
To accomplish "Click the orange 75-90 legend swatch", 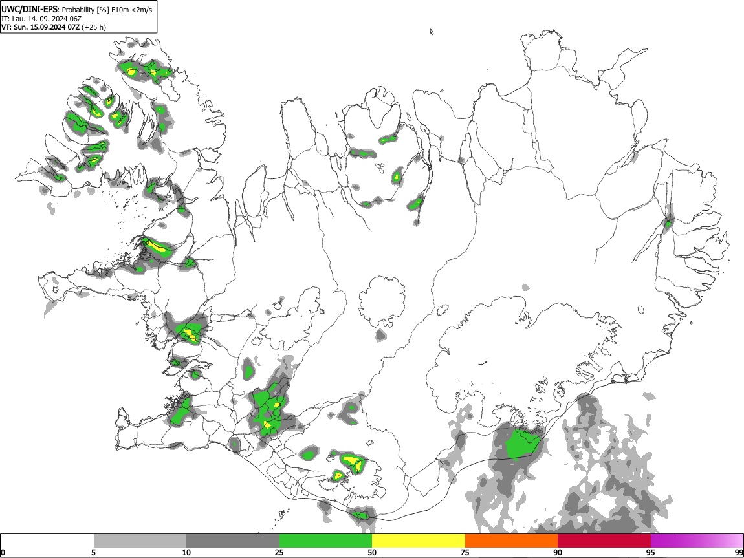I will [512, 541].
